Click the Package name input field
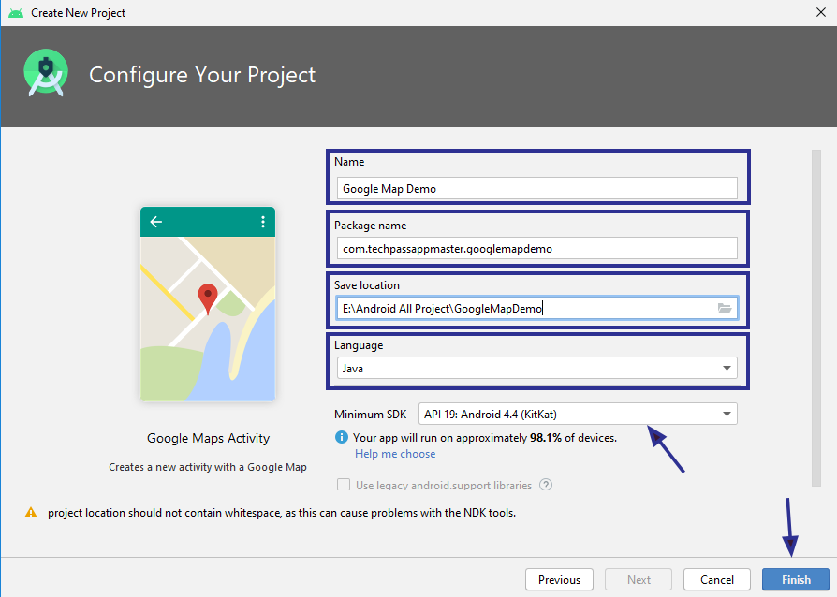The width and height of the screenshot is (837, 597). 537,249
